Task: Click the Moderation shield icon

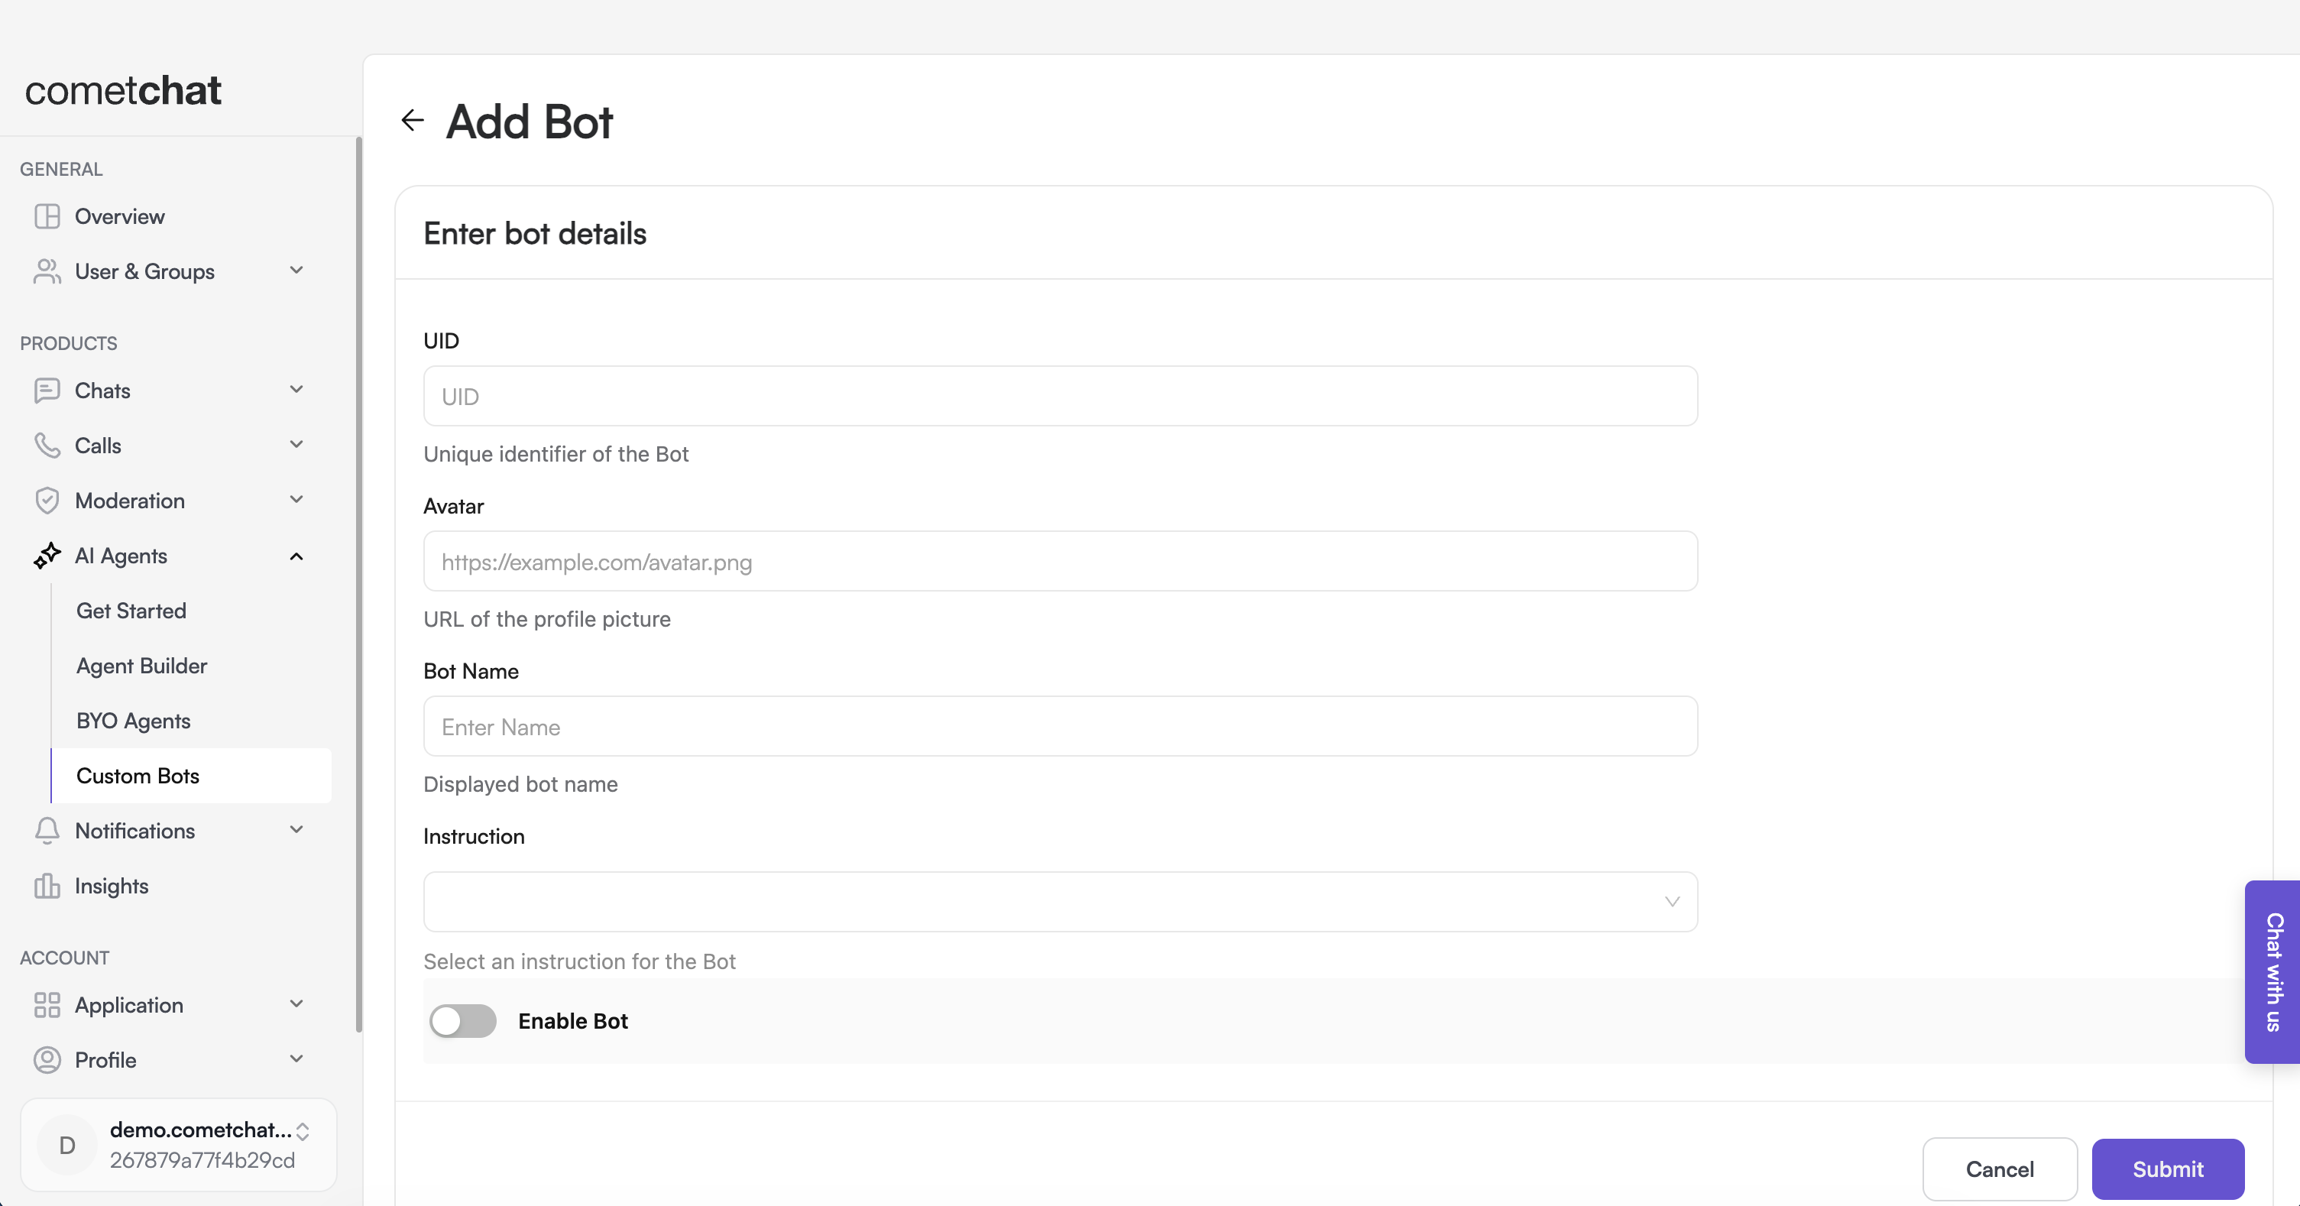Action: point(47,501)
